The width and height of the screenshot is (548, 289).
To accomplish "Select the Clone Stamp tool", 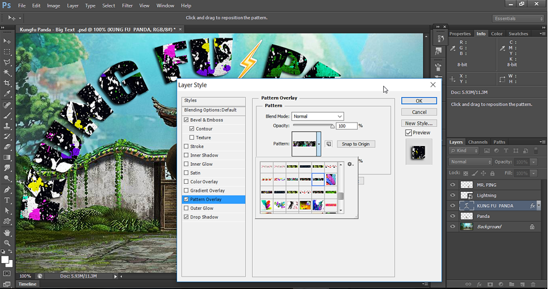I will tap(7, 126).
